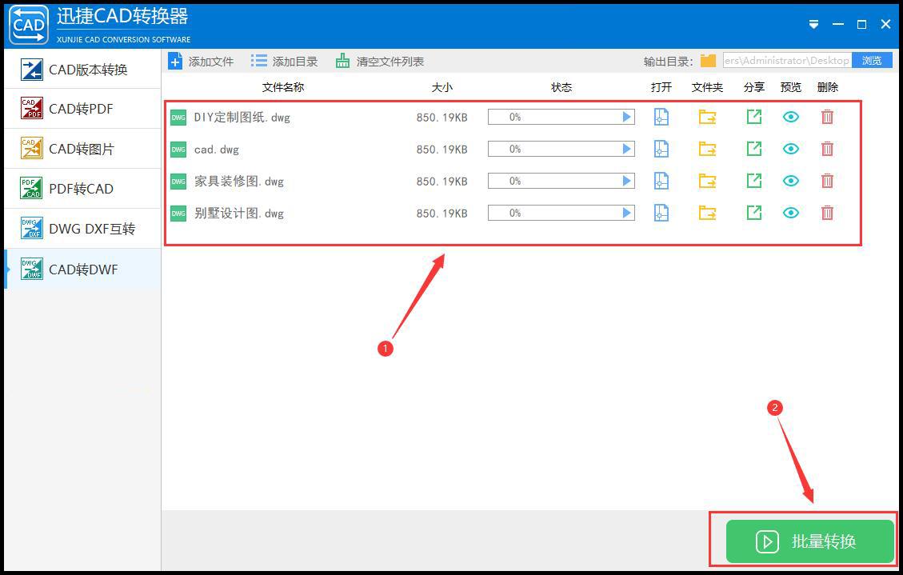Image resolution: width=903 pixels, height=575 pixels.
Task: Show preview of 别墅设计图.dwg with eye icon
Action: click(x=790, y=213)
